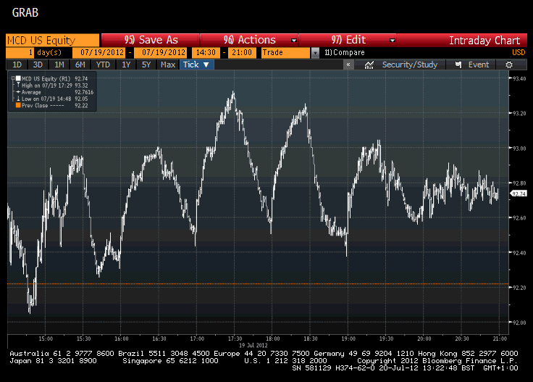Select the 1D range tab
The image size is (533, 382).
pos(17,65)
